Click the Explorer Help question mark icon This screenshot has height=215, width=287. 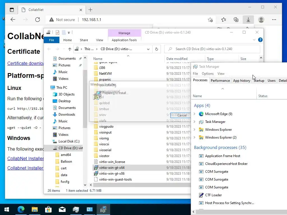coord(260,40)
